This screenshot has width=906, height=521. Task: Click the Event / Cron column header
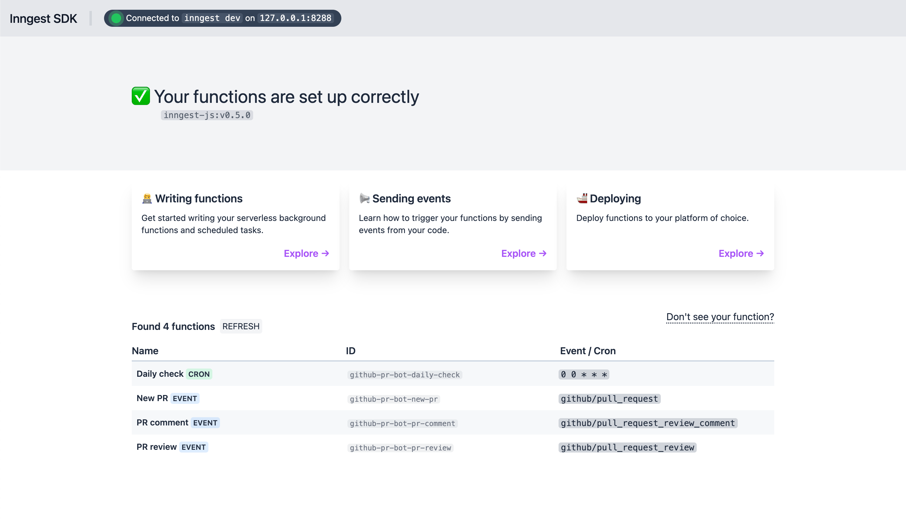click(588, 351)
